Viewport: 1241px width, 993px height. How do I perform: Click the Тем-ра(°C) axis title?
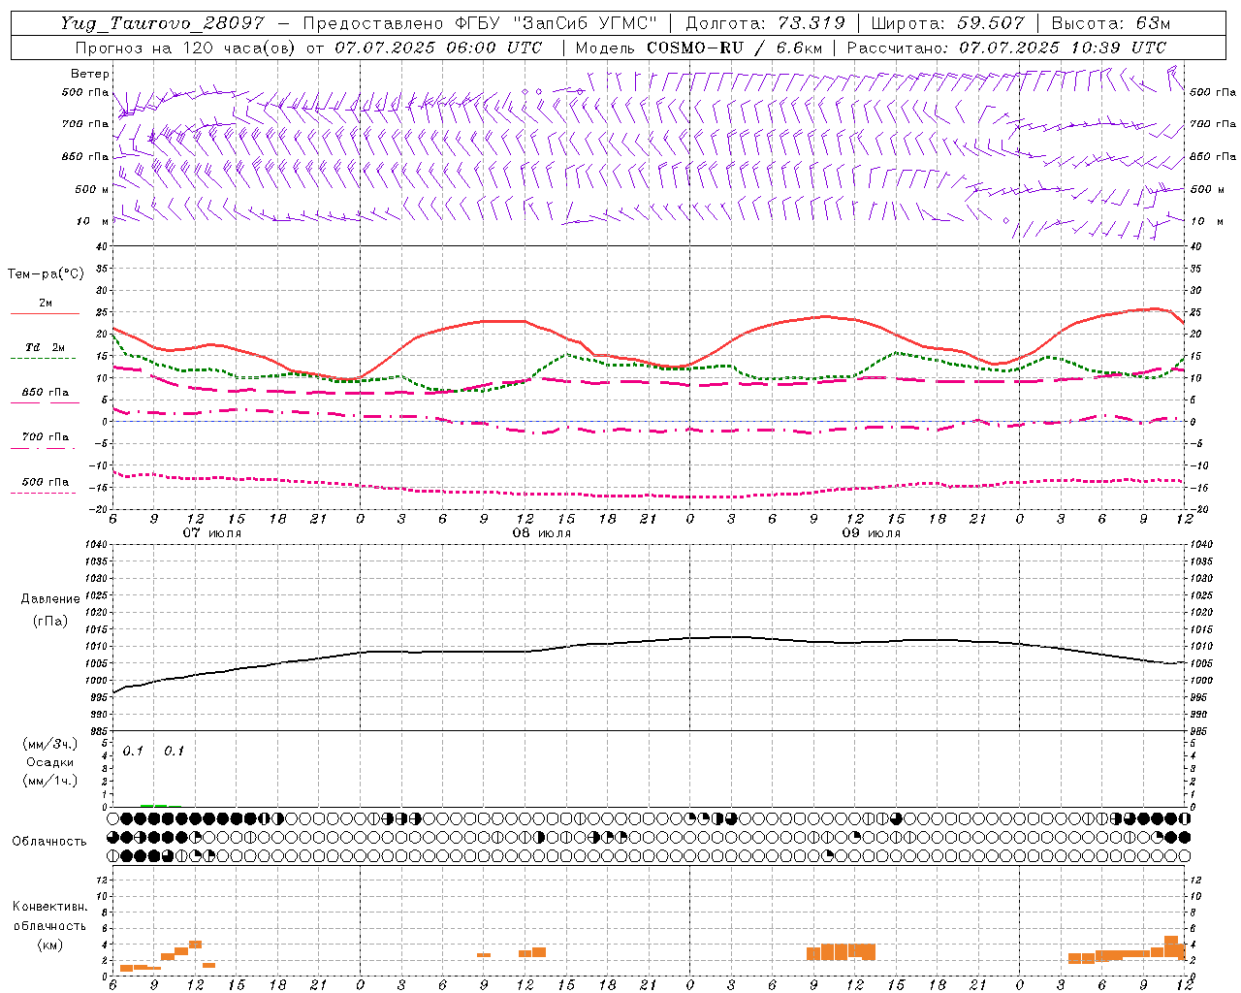pyautogui.click(x=46, y=274)
